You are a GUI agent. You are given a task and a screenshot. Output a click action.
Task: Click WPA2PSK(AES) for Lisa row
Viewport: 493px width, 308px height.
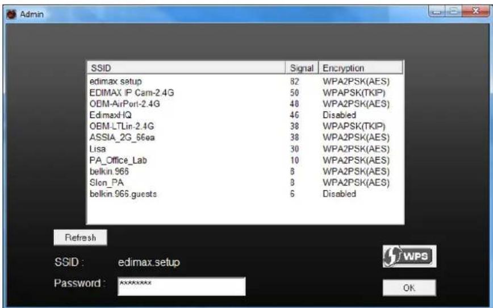coord(356,149)
